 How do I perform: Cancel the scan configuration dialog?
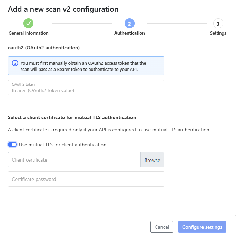click(x=161, y=227)
